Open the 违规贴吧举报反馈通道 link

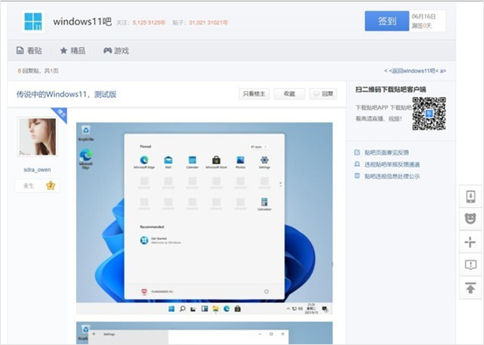point(392,164)
